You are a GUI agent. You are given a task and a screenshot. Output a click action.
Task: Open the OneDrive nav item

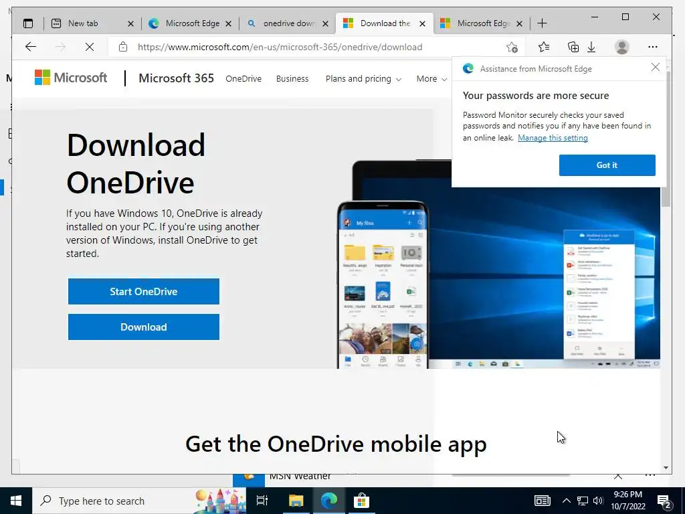click(243, 79)
